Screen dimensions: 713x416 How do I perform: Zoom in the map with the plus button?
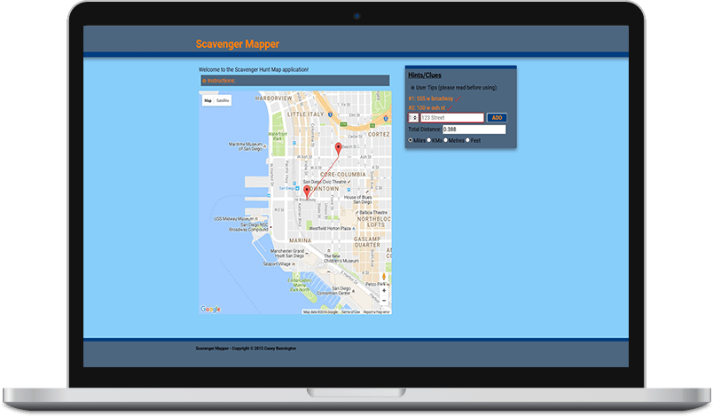point(384,290)
